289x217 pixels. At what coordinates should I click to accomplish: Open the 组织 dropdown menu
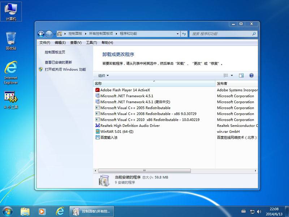pyautogui.click(x=103, y=76)
